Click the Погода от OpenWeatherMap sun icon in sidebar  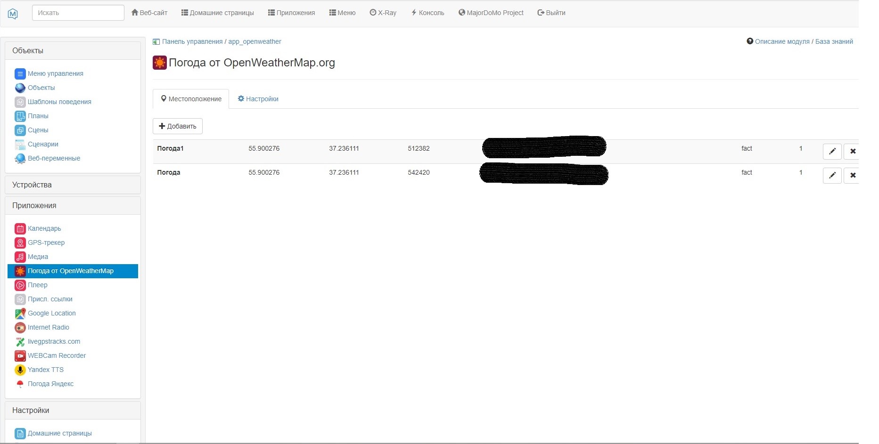[20, 271]
